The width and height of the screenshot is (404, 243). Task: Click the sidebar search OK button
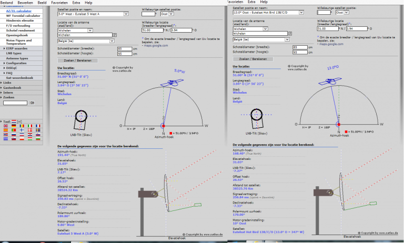tap(31, 103)
